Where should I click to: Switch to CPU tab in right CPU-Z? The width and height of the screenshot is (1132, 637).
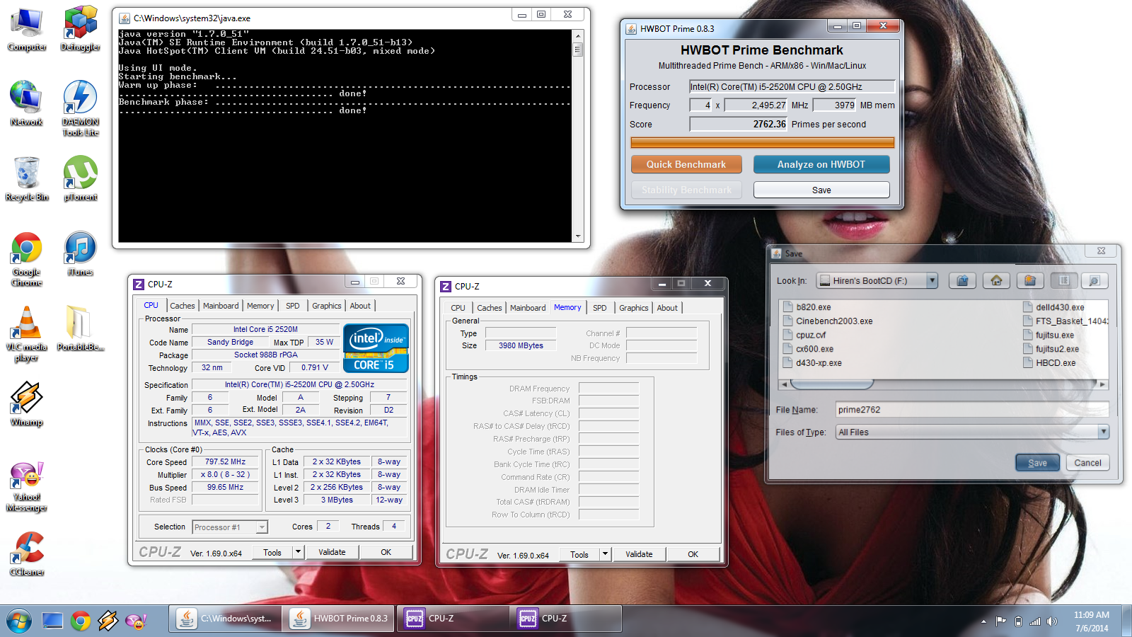pyautogui.click(x=458, y=308)
